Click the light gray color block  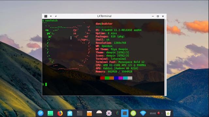[x=130, y=78]
